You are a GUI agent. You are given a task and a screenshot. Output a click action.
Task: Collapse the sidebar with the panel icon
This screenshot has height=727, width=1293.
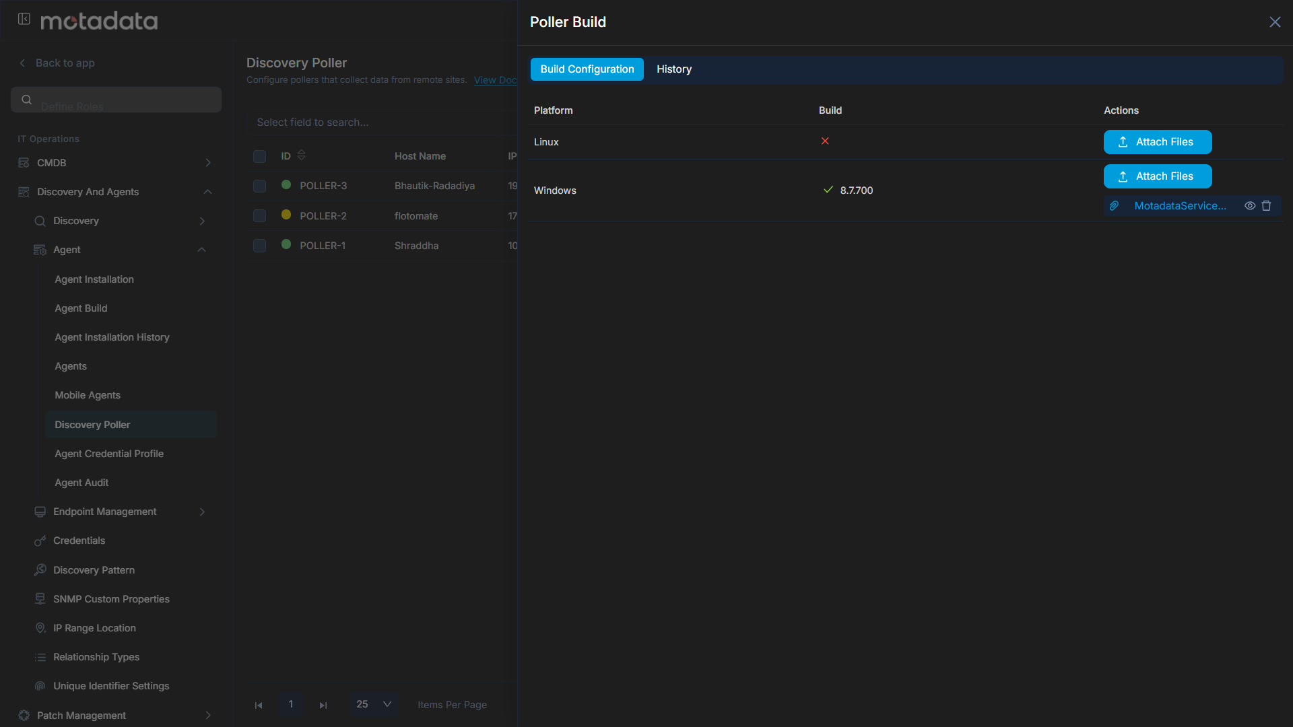[x=24, y=19]
